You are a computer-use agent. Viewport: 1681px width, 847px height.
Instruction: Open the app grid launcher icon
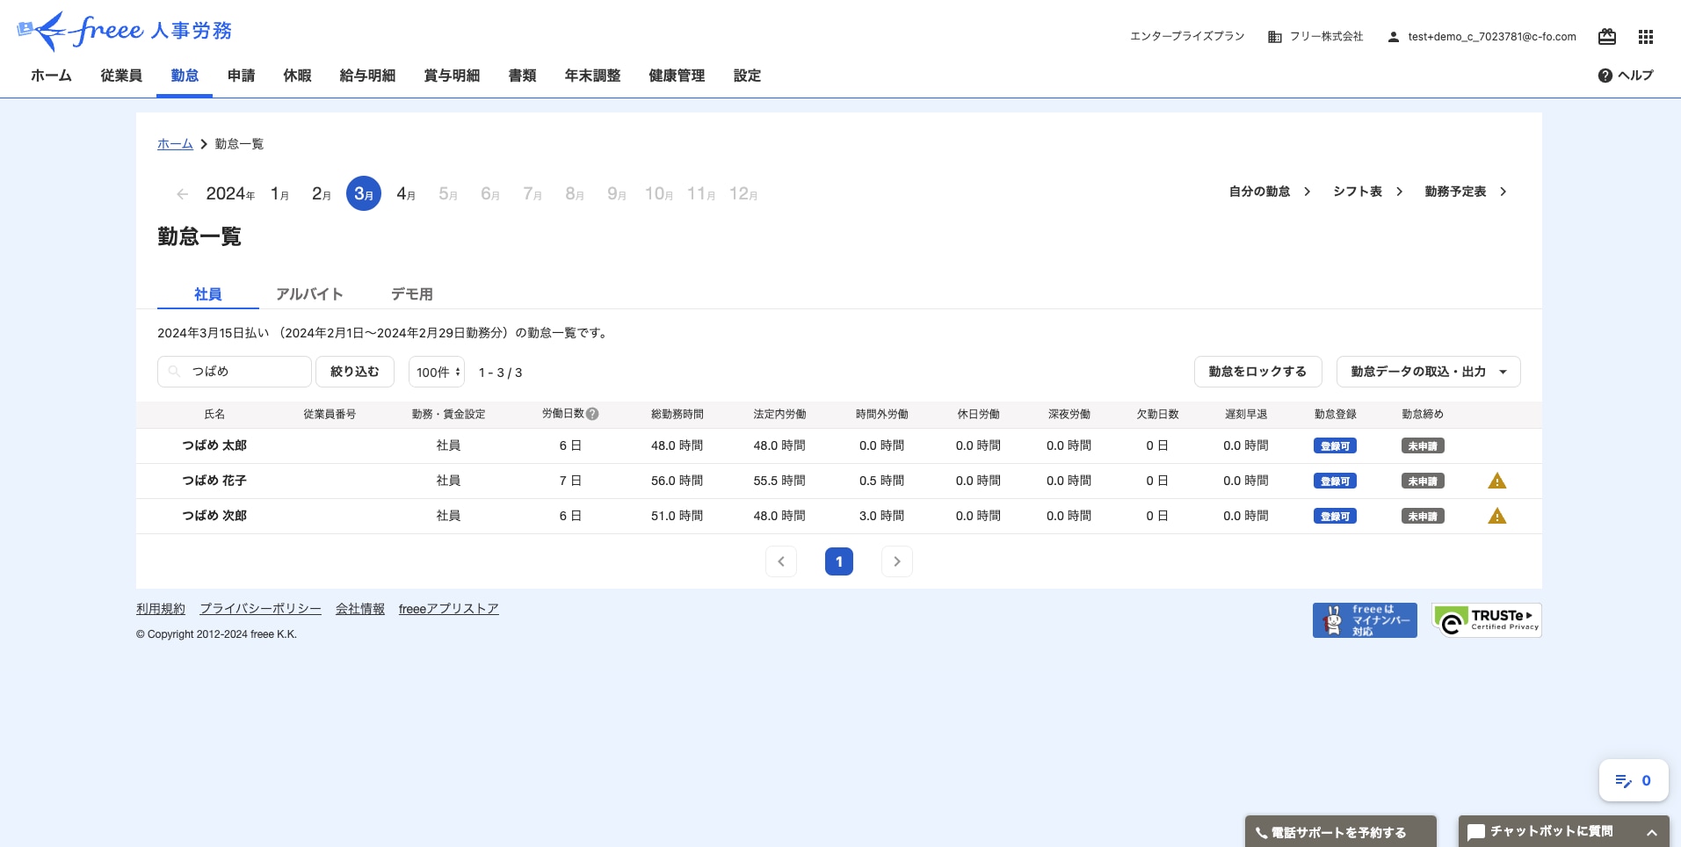point(1645,36)
